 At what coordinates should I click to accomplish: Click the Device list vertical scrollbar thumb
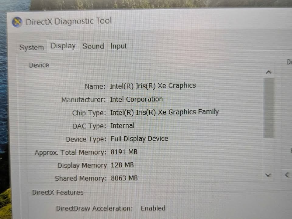pyautogui.click(x=268, y=108)
